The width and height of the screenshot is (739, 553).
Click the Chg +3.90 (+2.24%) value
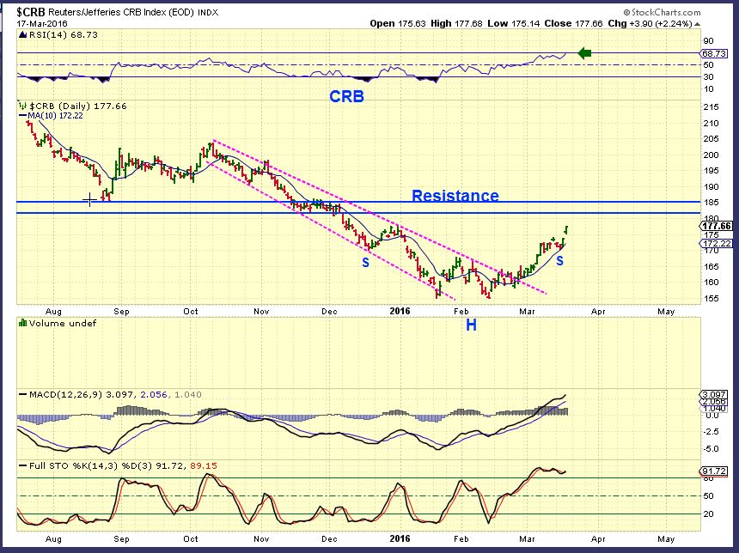coord(650,23)
